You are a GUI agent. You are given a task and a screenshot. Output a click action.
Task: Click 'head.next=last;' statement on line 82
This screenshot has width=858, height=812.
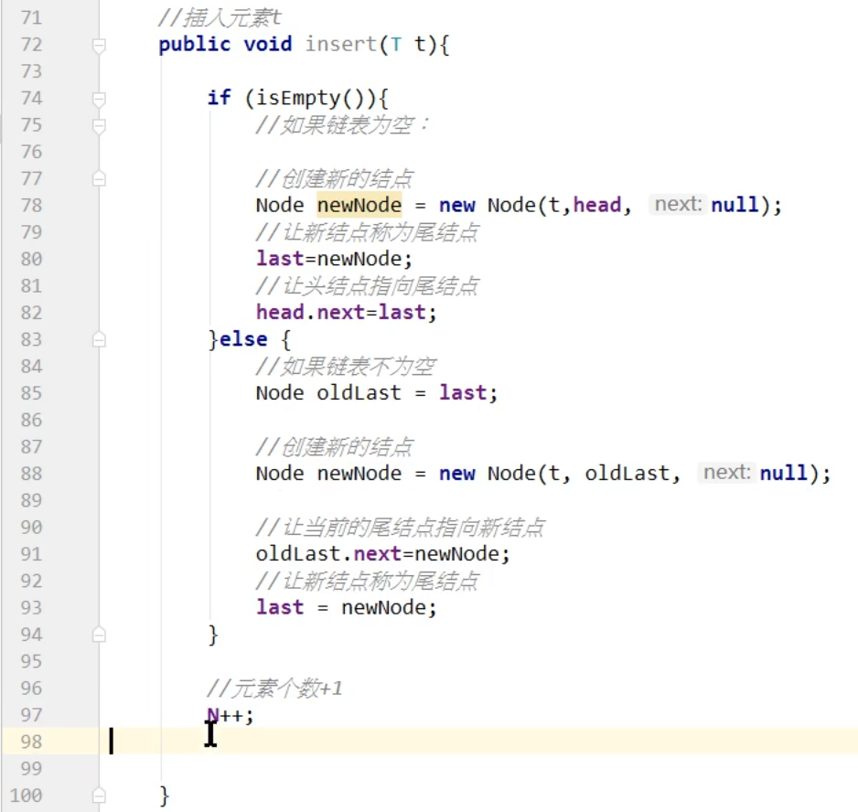pyautogui.click(x=347, y=313)
